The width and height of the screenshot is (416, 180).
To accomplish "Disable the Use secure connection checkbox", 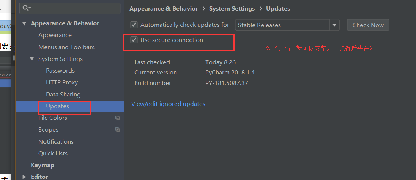I will [134, 40].
